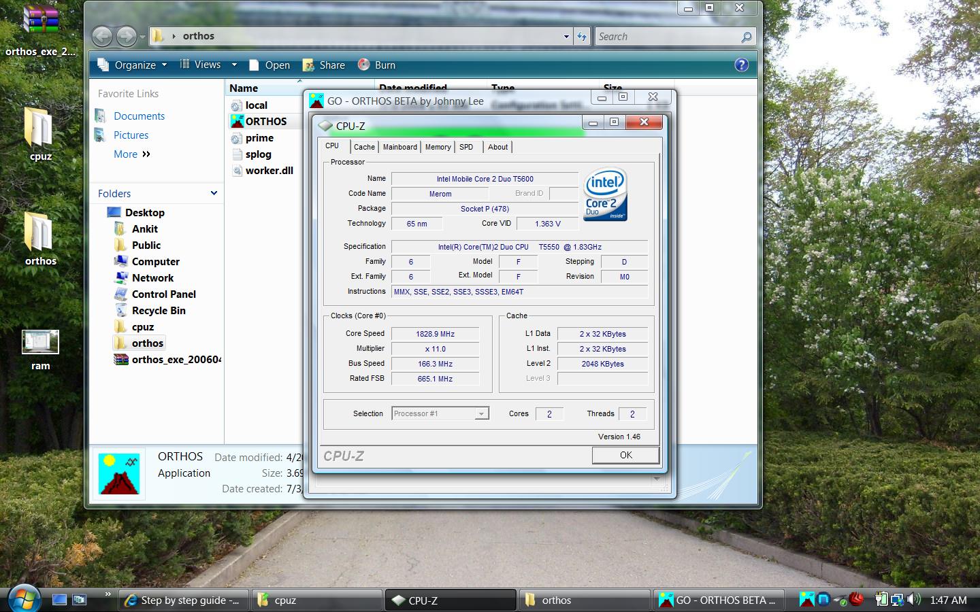
Task: Select the worker.dll file in the file list
Action: 263,170
